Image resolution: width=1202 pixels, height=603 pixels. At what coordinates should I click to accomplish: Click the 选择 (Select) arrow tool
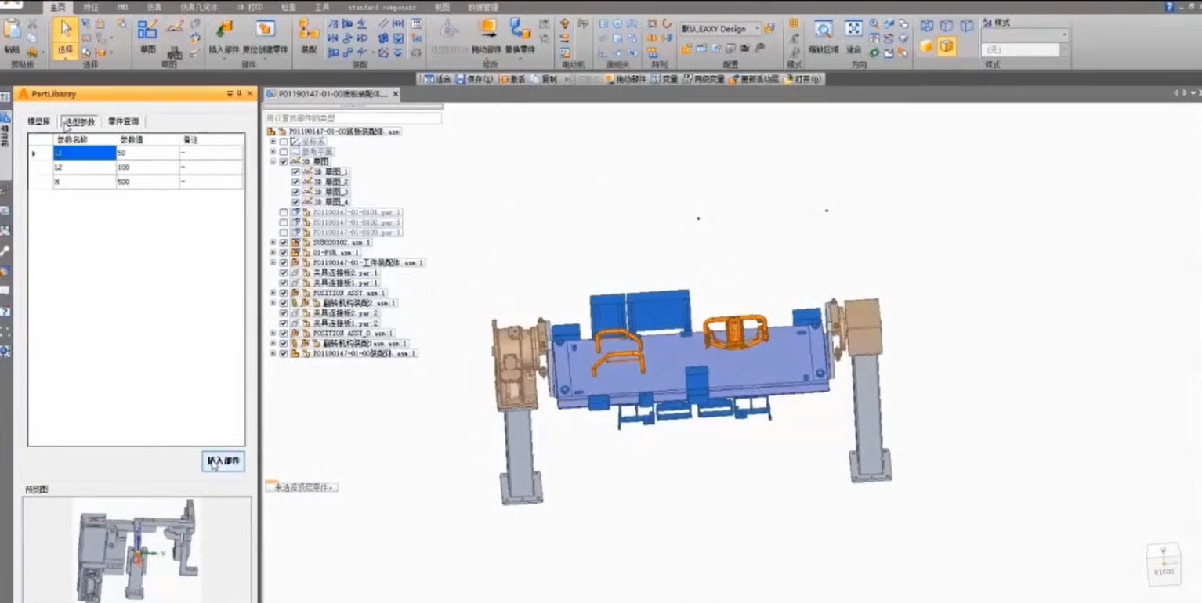tap(66, 36)
